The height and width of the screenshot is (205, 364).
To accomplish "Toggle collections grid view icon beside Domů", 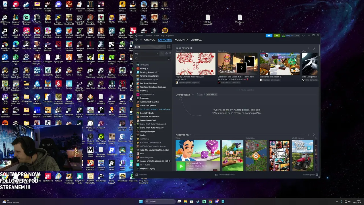I will [169, 47].
